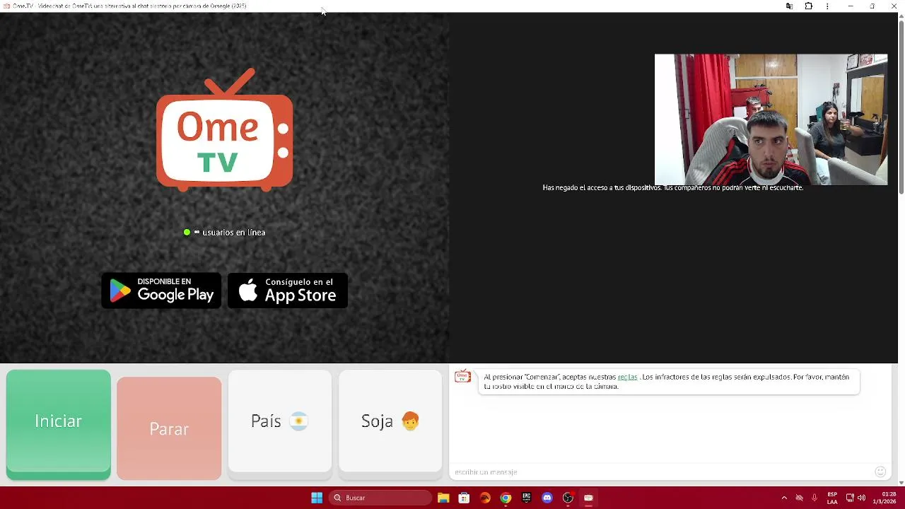Viewport: 905px width, 509px height.
Task: Open Microsoft Store from the taskbar
Action: pyautogui.click(x=464, y=498)
